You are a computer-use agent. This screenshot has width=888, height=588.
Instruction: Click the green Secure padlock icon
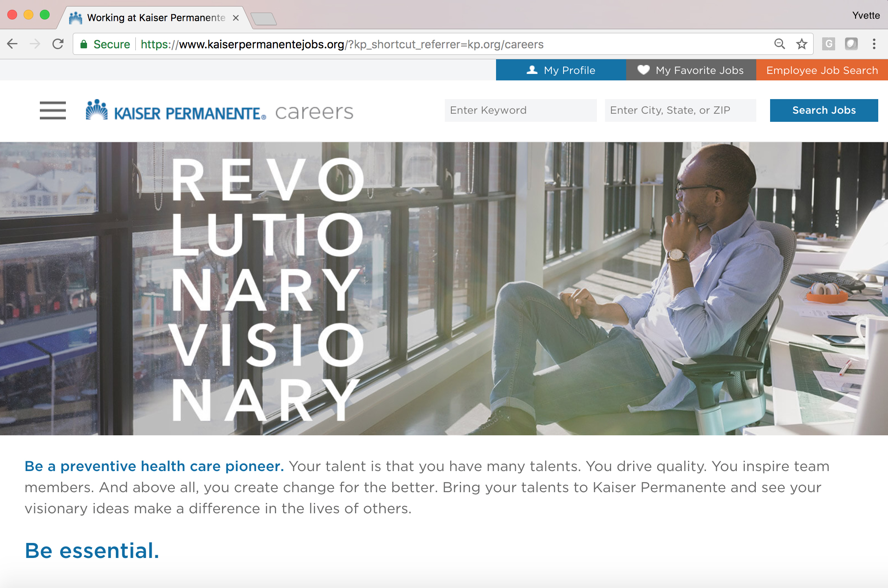pyautogui.click(x=84, y=44)
